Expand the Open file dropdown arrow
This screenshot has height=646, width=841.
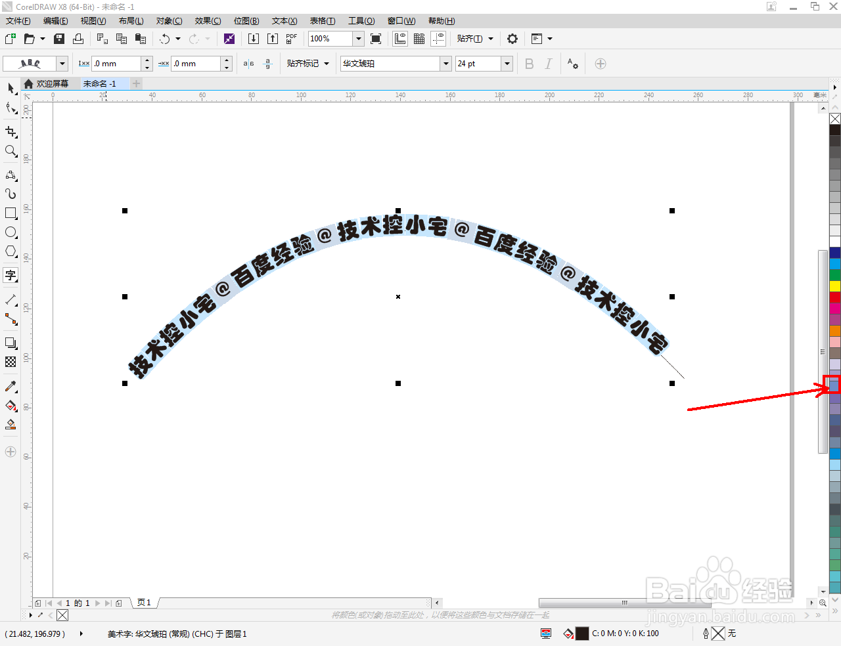click(43, 39)
